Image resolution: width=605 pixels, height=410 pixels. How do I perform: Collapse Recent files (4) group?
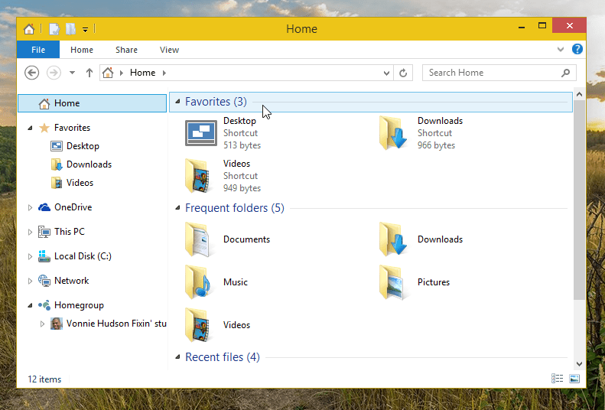pyautogui.click(x=177, y=357)
